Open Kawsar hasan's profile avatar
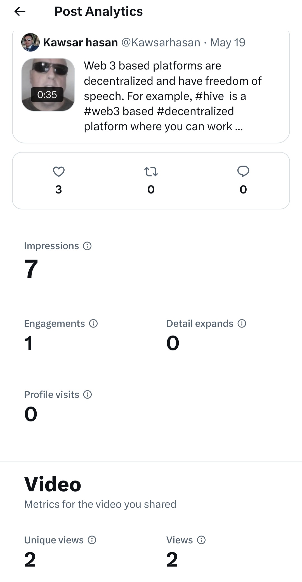The width and height of the screenshot is (302, 582). [x=30, y=42]
